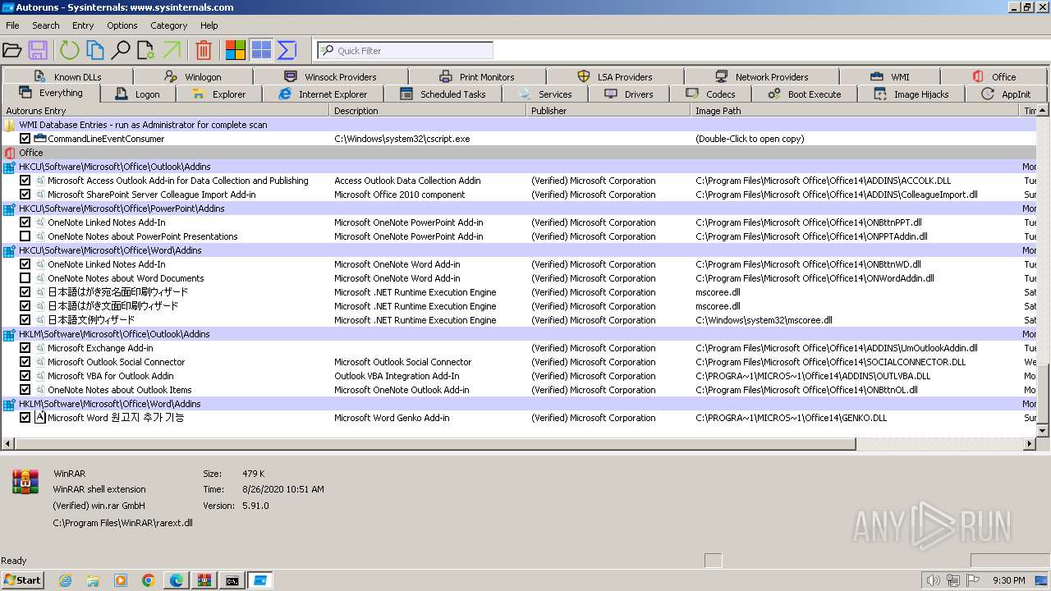This screenshot has width=1051, height=591.
Task: Open the Image Hijacks tab
Action: [x=911, y=94]
